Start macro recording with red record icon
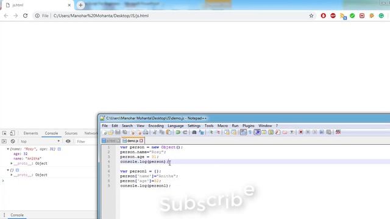Image resolution: width=390 pixels, height=219 pixels. 300,133
